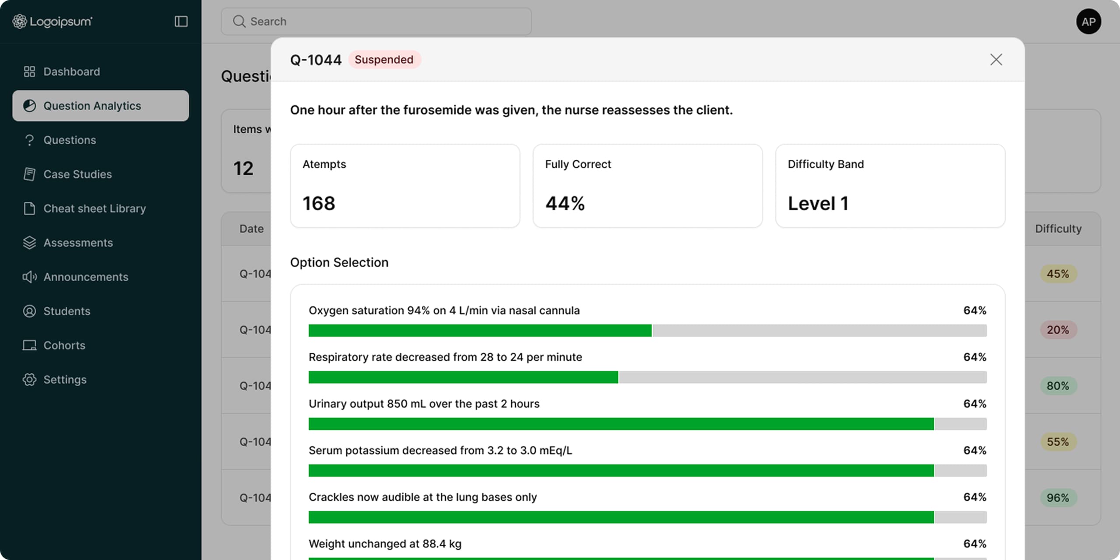The width and height of the screenshot is (1120, 560).
Task: Click the Oxygen saturation option progress bar
Action: (x=647, y=330)
